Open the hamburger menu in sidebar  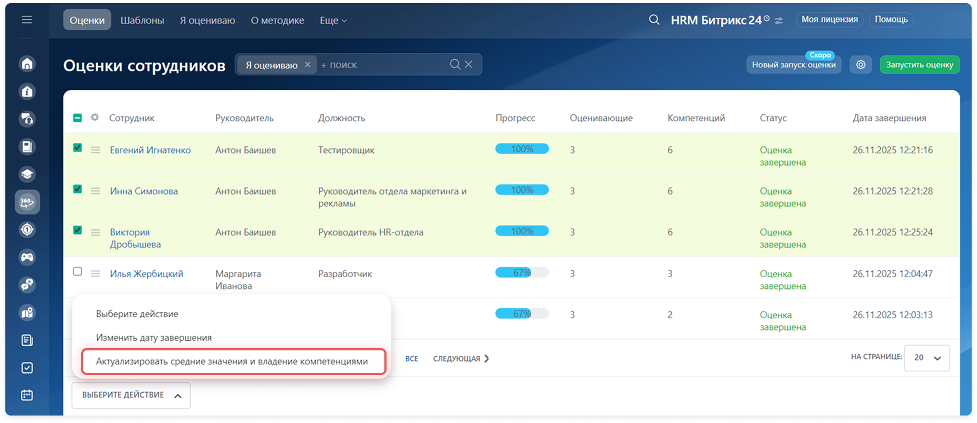[27, 20]
